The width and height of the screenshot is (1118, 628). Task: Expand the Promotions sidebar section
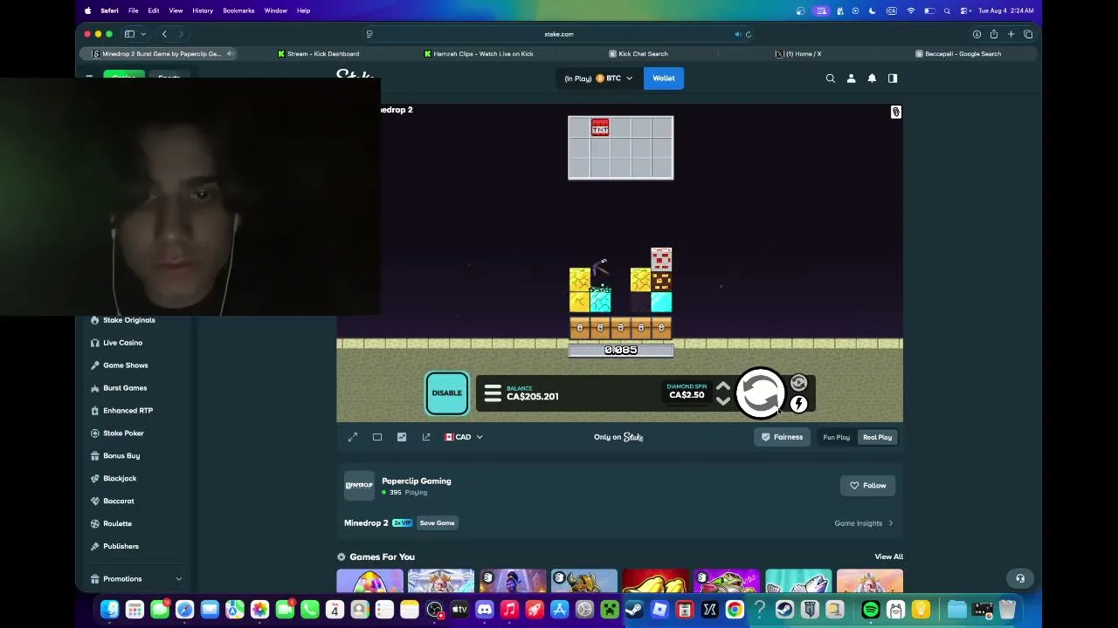[136, 579]
